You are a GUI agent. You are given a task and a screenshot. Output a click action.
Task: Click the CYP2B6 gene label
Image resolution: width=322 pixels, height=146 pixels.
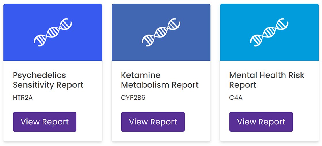133,98
